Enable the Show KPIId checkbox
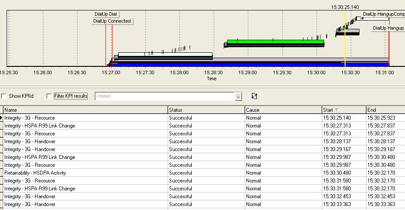Image resolution: width=405 pixels, height=210 pixels. coord(4,96)
